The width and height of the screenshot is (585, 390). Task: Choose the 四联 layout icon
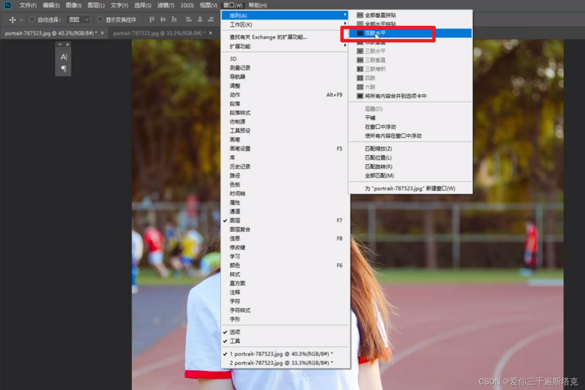point(360,78)
